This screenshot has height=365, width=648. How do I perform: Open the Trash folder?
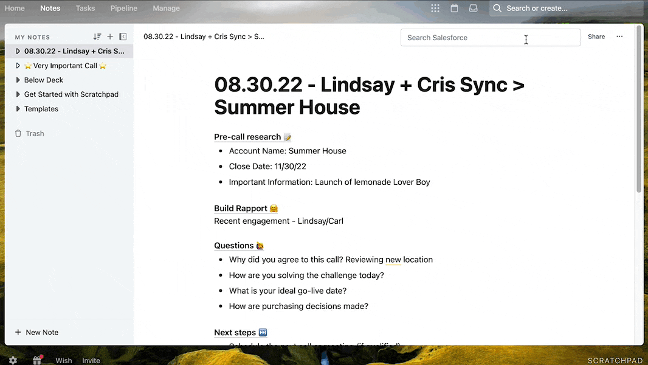[x=29, y=133]
